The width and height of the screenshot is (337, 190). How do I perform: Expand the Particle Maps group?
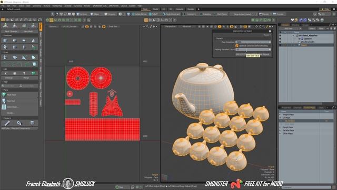[280, 130]
